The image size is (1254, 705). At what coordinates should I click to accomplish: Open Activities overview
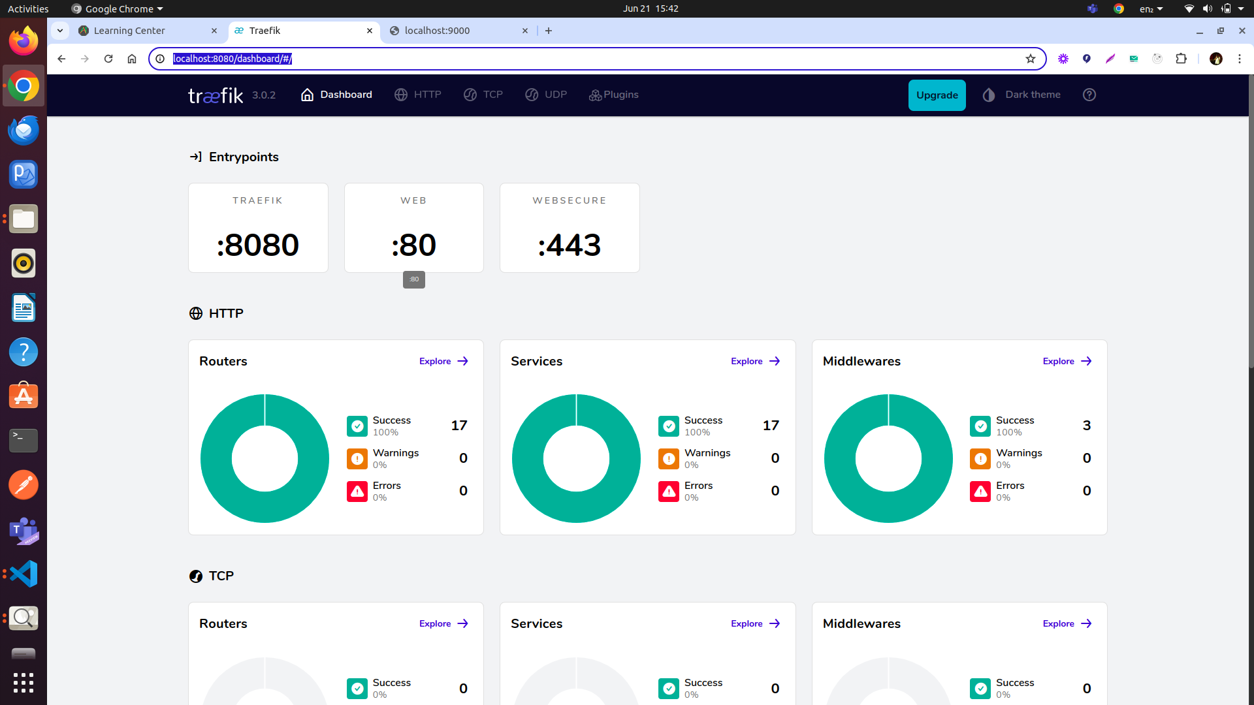(x=28, y=8)
